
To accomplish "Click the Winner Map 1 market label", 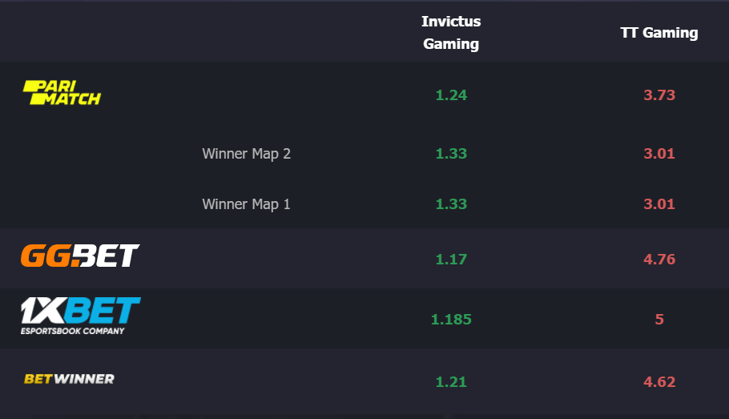I will [x=246, y=204].
